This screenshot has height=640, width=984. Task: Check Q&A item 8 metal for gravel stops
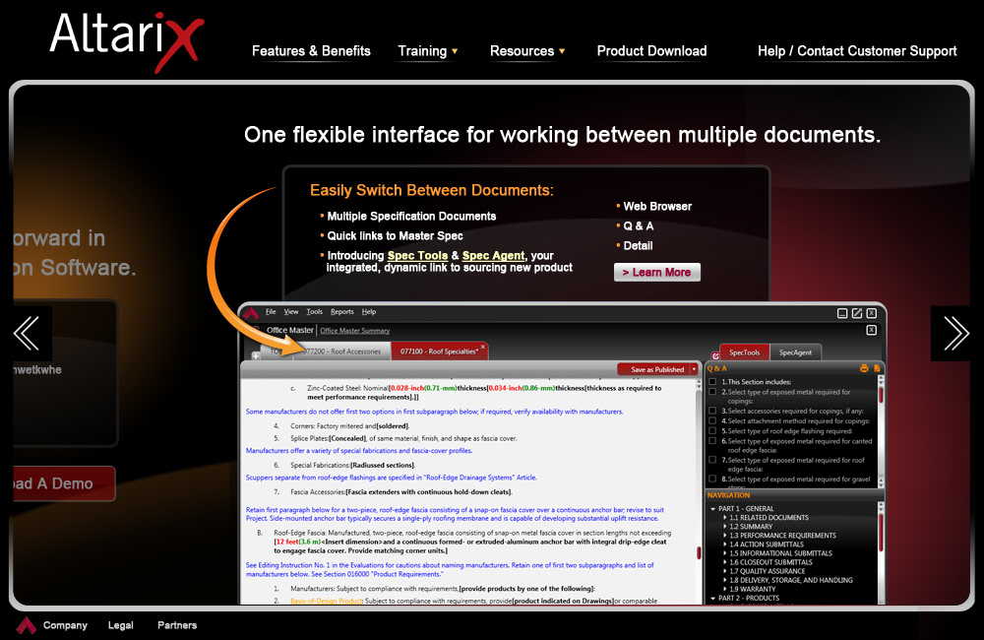click(712, 479)
